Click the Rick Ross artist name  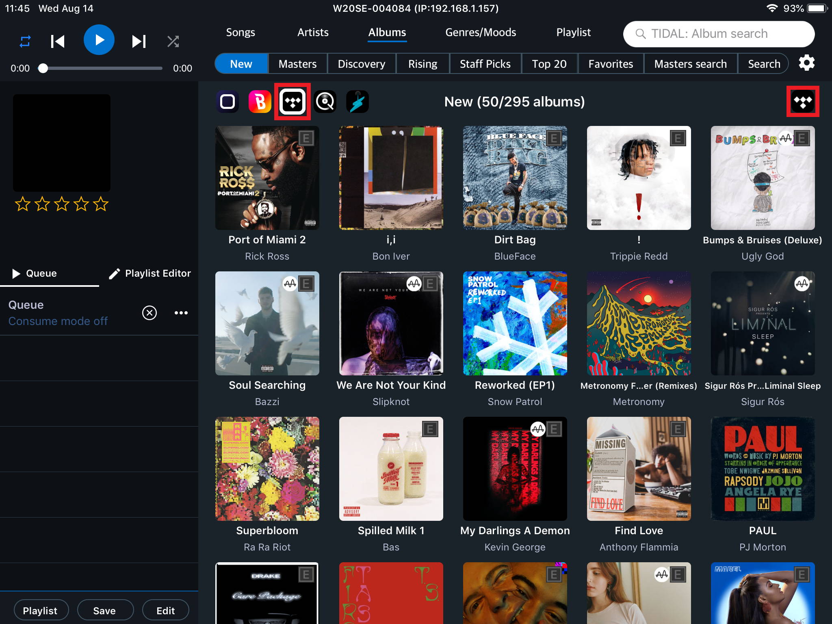(x=267, y=256)
